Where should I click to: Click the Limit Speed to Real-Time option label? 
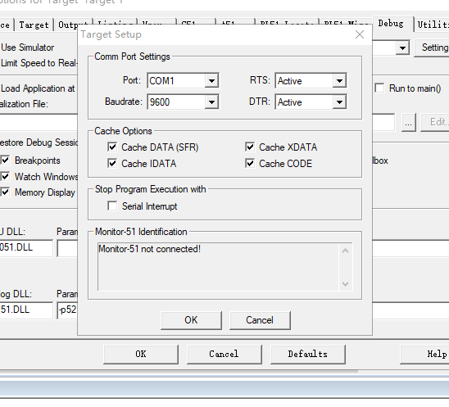click(x=39, y=63)
